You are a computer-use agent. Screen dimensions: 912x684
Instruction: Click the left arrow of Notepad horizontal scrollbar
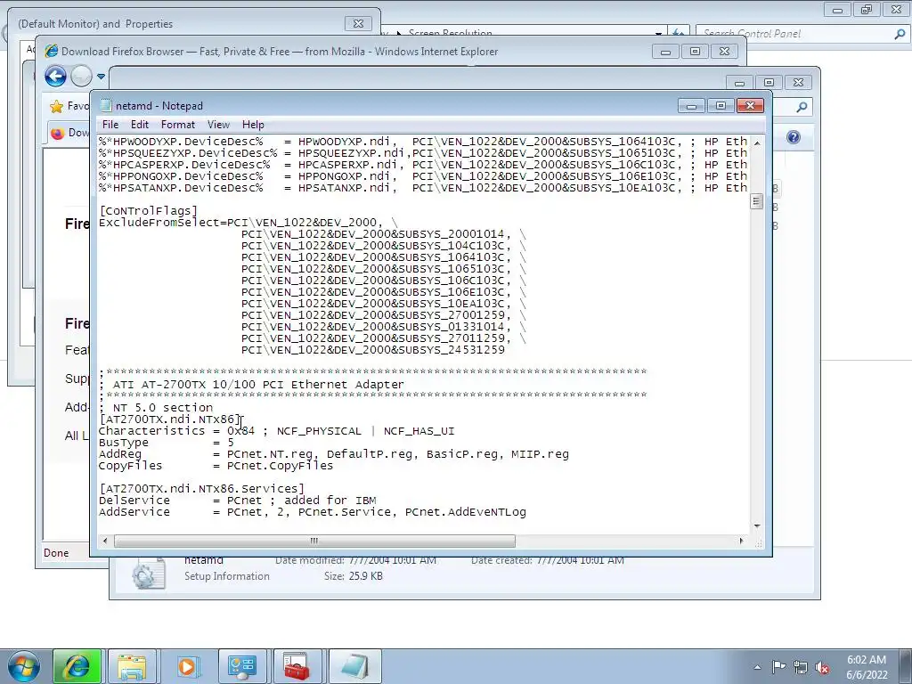105,541
